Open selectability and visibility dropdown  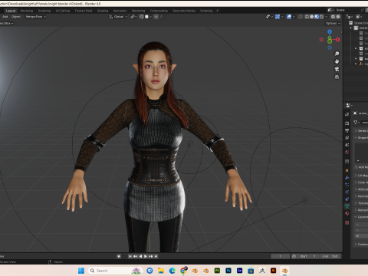(269, 17)
